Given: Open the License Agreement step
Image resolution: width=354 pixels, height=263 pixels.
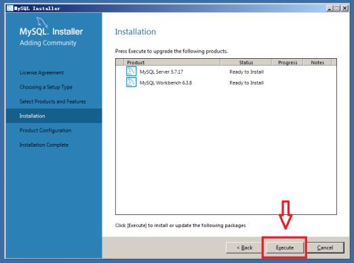Looking at the screenshot, I should (x=41, y=72).
